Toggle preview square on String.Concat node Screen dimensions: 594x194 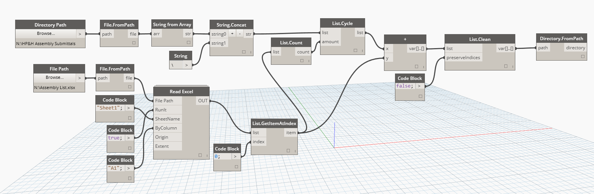pyautogui.click(x=244, y=52)
